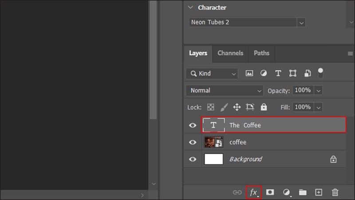Click canvas scroll down arrow
Screen dimensions: 355x200
click(x=154, y=184)
